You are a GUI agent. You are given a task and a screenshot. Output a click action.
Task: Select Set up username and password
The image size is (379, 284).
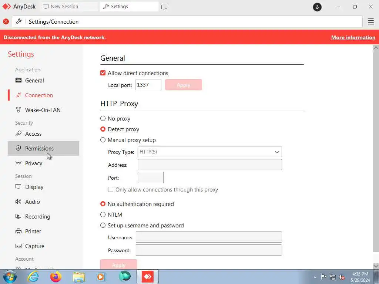click(103, 225)
